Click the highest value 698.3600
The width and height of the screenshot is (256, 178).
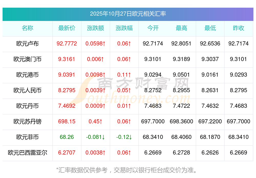[x=182, y=121]
